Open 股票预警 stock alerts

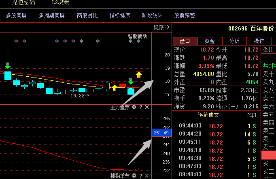185,15
